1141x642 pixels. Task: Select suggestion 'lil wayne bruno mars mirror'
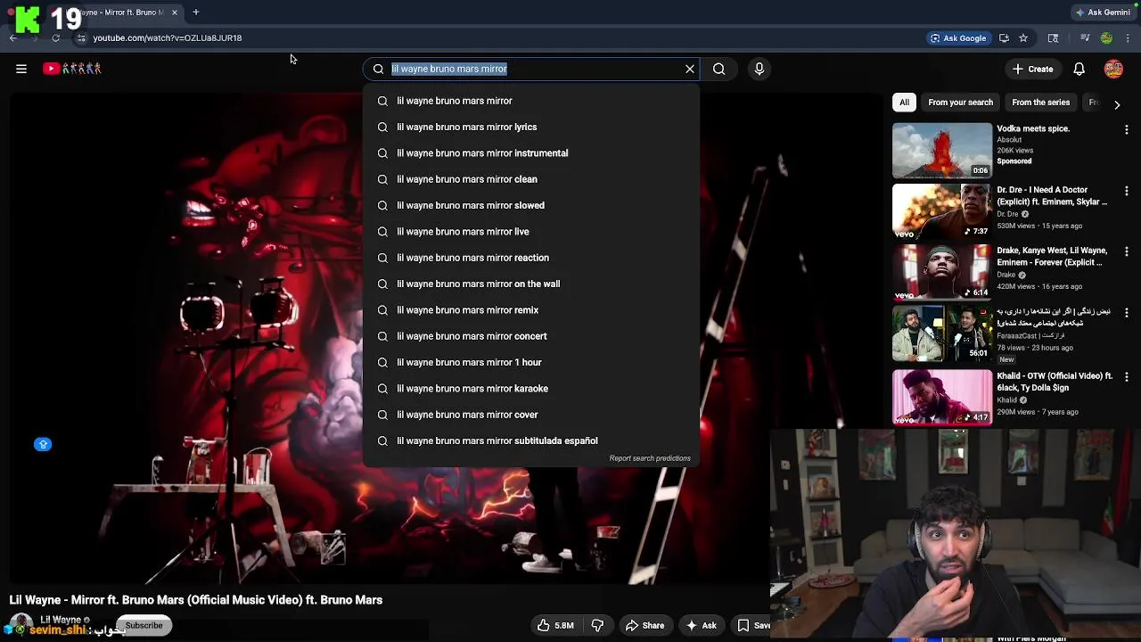tap(531, 101)
